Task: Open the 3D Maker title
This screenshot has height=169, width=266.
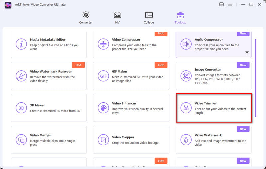Action: [37, 105]
